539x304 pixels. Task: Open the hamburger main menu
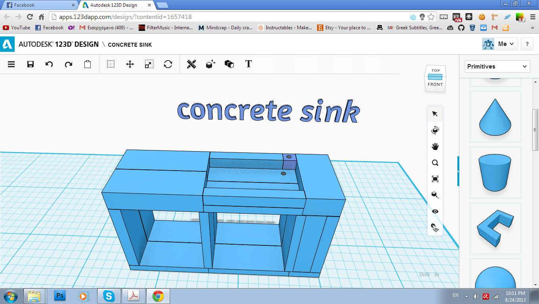point(11,64)
